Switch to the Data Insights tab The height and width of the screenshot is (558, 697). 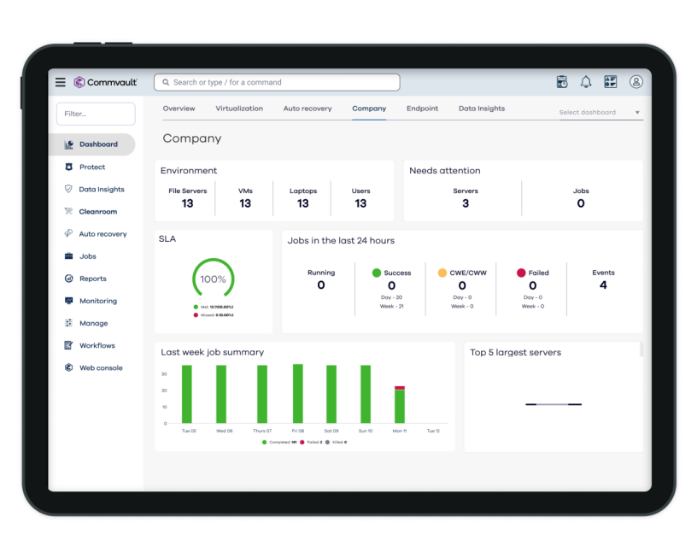point(482,109)
